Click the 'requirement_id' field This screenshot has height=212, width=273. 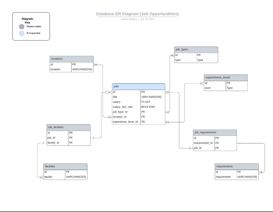203,143
